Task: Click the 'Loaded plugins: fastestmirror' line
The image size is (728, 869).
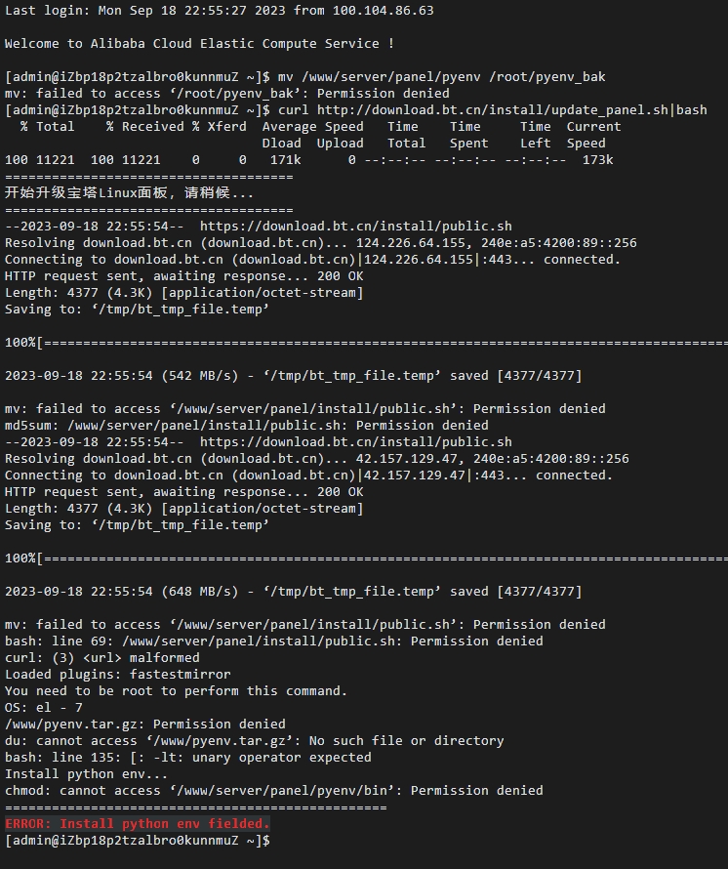Action: click(117, 675)
